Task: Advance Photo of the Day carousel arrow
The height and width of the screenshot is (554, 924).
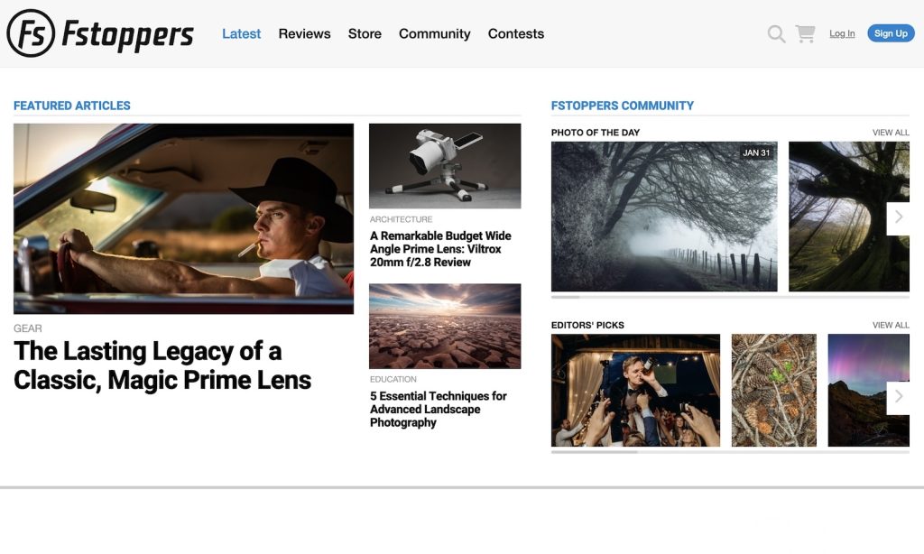Action: pos(898,217)
